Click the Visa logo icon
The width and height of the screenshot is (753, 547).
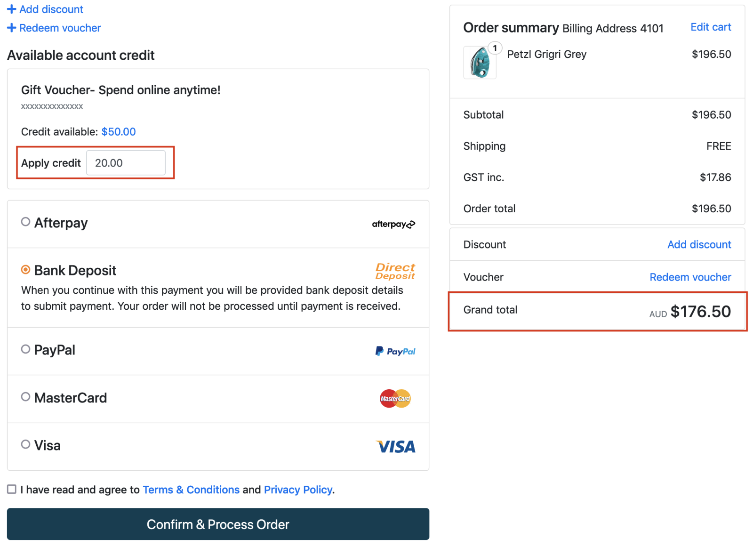pyautogui.click(x=395, y=446)
